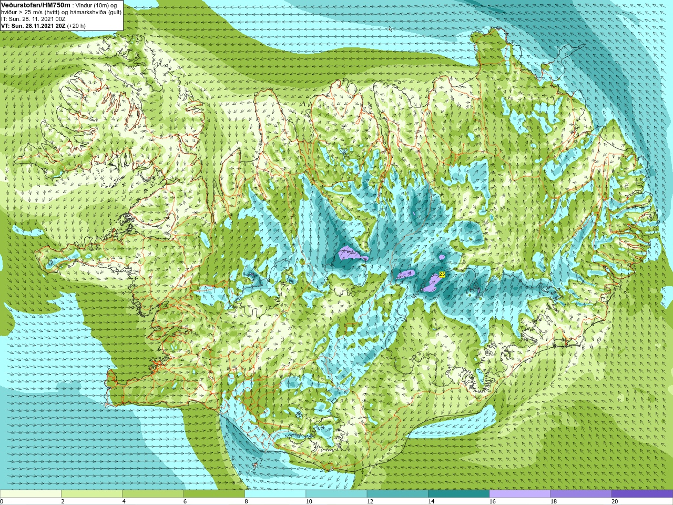
Task: Select the 6–8 m/s dark green legend swatch
Action: (x=214, y=494)
